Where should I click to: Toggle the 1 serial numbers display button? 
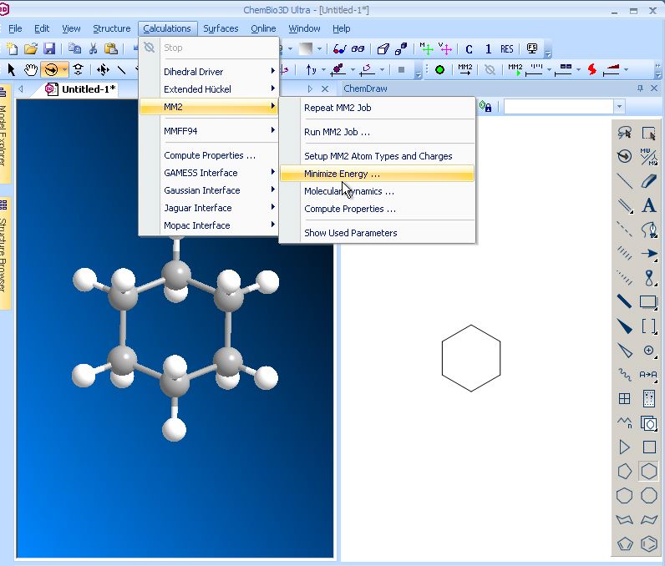pos(488,49)
